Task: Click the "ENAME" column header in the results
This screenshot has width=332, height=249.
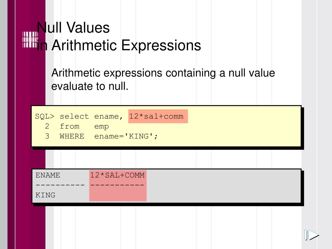Action: point(48,175)
